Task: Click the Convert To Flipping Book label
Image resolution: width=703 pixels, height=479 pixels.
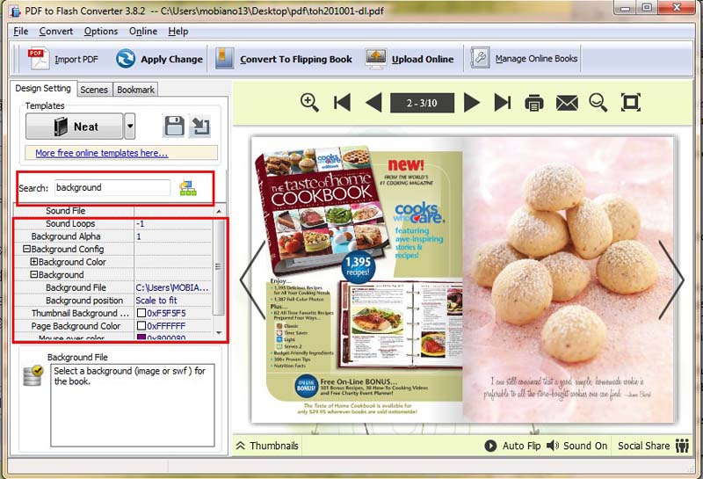Action: [296, 59]
